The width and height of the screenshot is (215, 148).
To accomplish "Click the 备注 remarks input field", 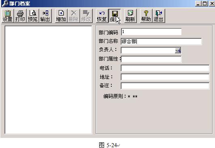I will pos(165,86).
